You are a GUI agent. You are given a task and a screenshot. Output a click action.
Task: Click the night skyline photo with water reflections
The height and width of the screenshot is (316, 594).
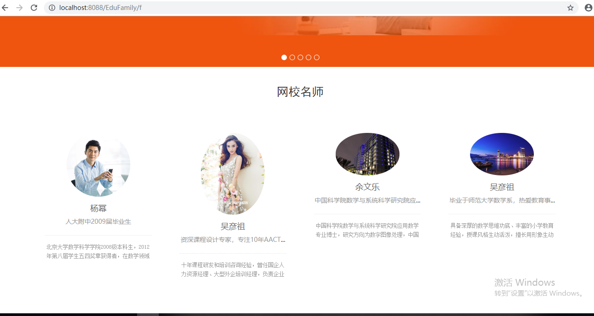click(502, 154)
